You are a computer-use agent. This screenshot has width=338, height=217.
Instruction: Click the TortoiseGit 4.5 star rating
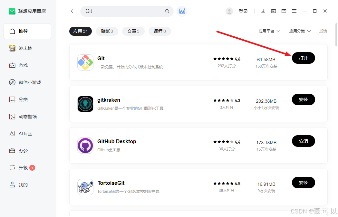[x=227, y=184]
